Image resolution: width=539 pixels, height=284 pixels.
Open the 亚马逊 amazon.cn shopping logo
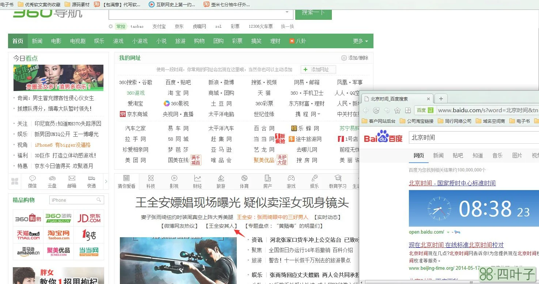[28, 251]
